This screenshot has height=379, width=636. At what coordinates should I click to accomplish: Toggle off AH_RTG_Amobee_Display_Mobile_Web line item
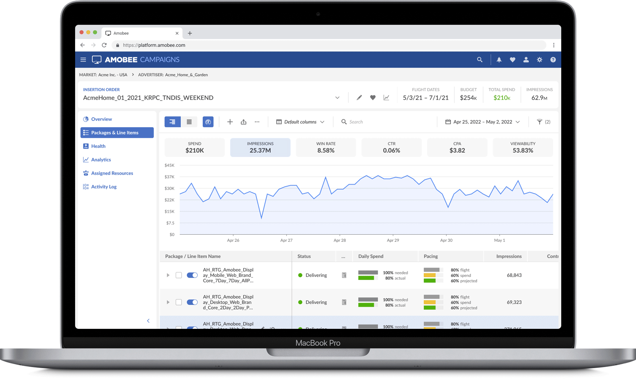pos(192,275)
